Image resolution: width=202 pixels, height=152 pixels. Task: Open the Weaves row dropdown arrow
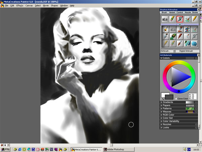[196, 112]
